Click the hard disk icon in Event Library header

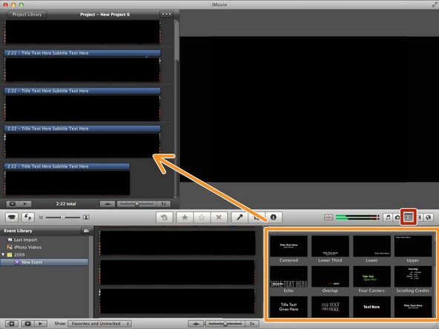(x=86, y=230)
